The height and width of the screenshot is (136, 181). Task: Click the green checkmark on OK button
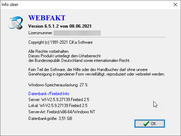coord(146,124)
